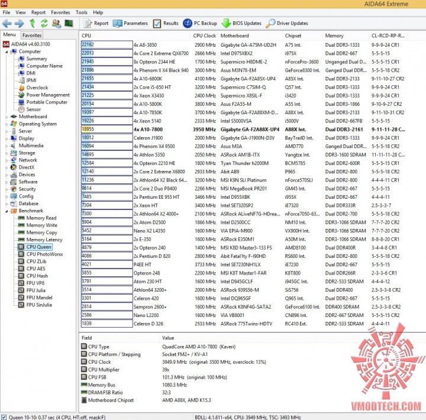Select the CPU Hash benchmark
Viewport: 426px width, 420px height.
(37, 276)
